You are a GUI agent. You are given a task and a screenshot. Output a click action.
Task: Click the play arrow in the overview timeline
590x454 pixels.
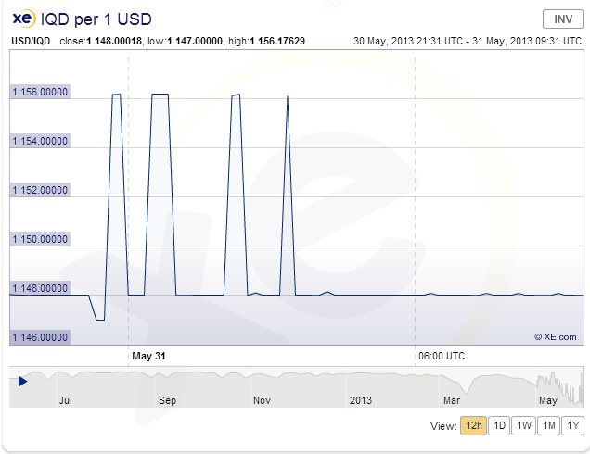[22, 382]
